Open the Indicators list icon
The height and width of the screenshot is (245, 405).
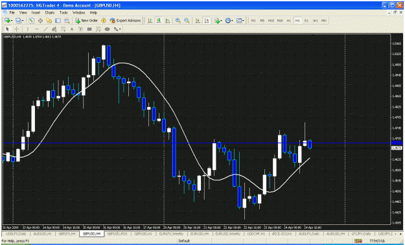217,21
